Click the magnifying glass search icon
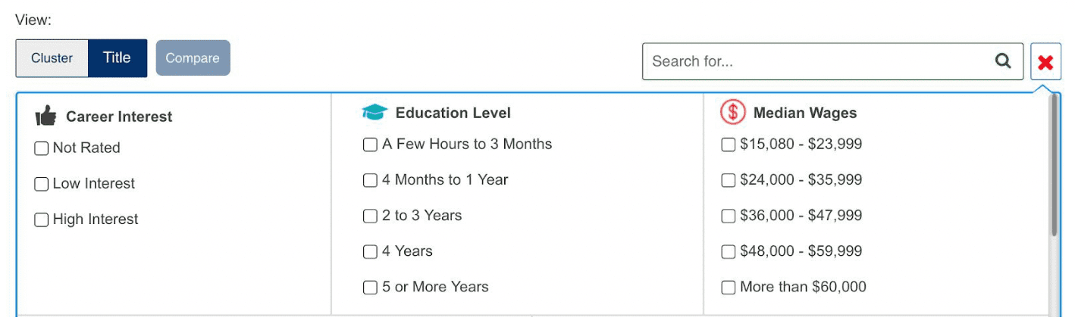Image resolution: width=1075 pixels, height=333 pixels. (x=1003, y=61)
